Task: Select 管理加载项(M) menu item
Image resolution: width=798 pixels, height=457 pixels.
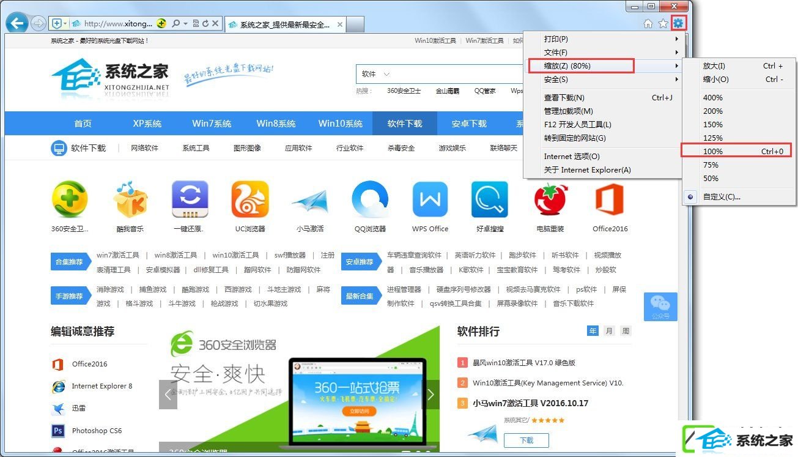Action: (x=603, y=111)
